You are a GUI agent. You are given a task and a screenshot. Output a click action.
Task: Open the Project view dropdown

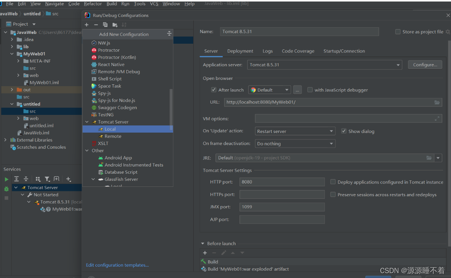pos(34,24)
